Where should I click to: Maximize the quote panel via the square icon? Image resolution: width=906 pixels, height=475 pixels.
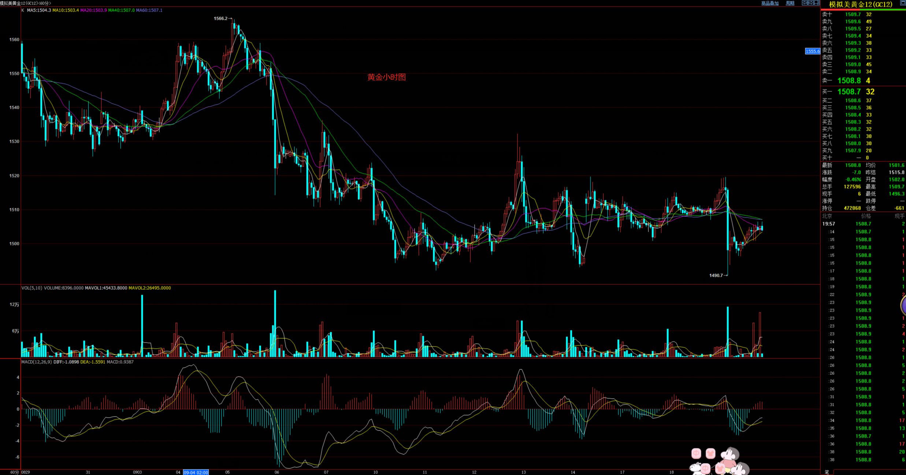903,3
